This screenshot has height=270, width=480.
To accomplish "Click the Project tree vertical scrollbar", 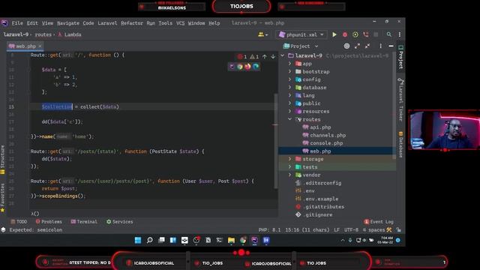I will point(394,106).
